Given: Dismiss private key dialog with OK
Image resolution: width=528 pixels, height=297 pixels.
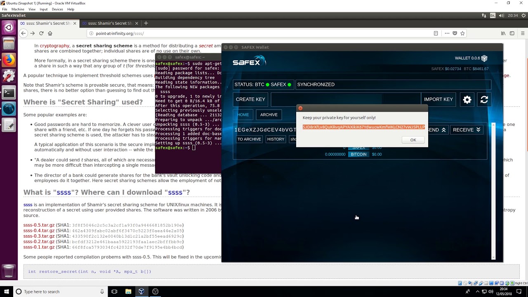Looking at the screenshot, I should 413,140.
